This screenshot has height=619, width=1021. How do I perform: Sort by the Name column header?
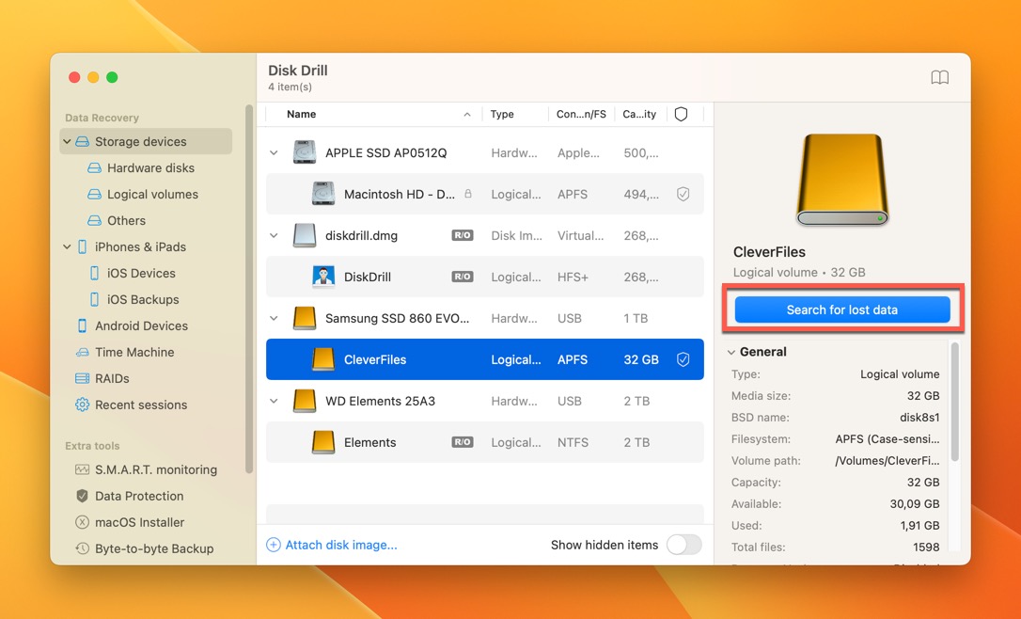pos(374,114)
